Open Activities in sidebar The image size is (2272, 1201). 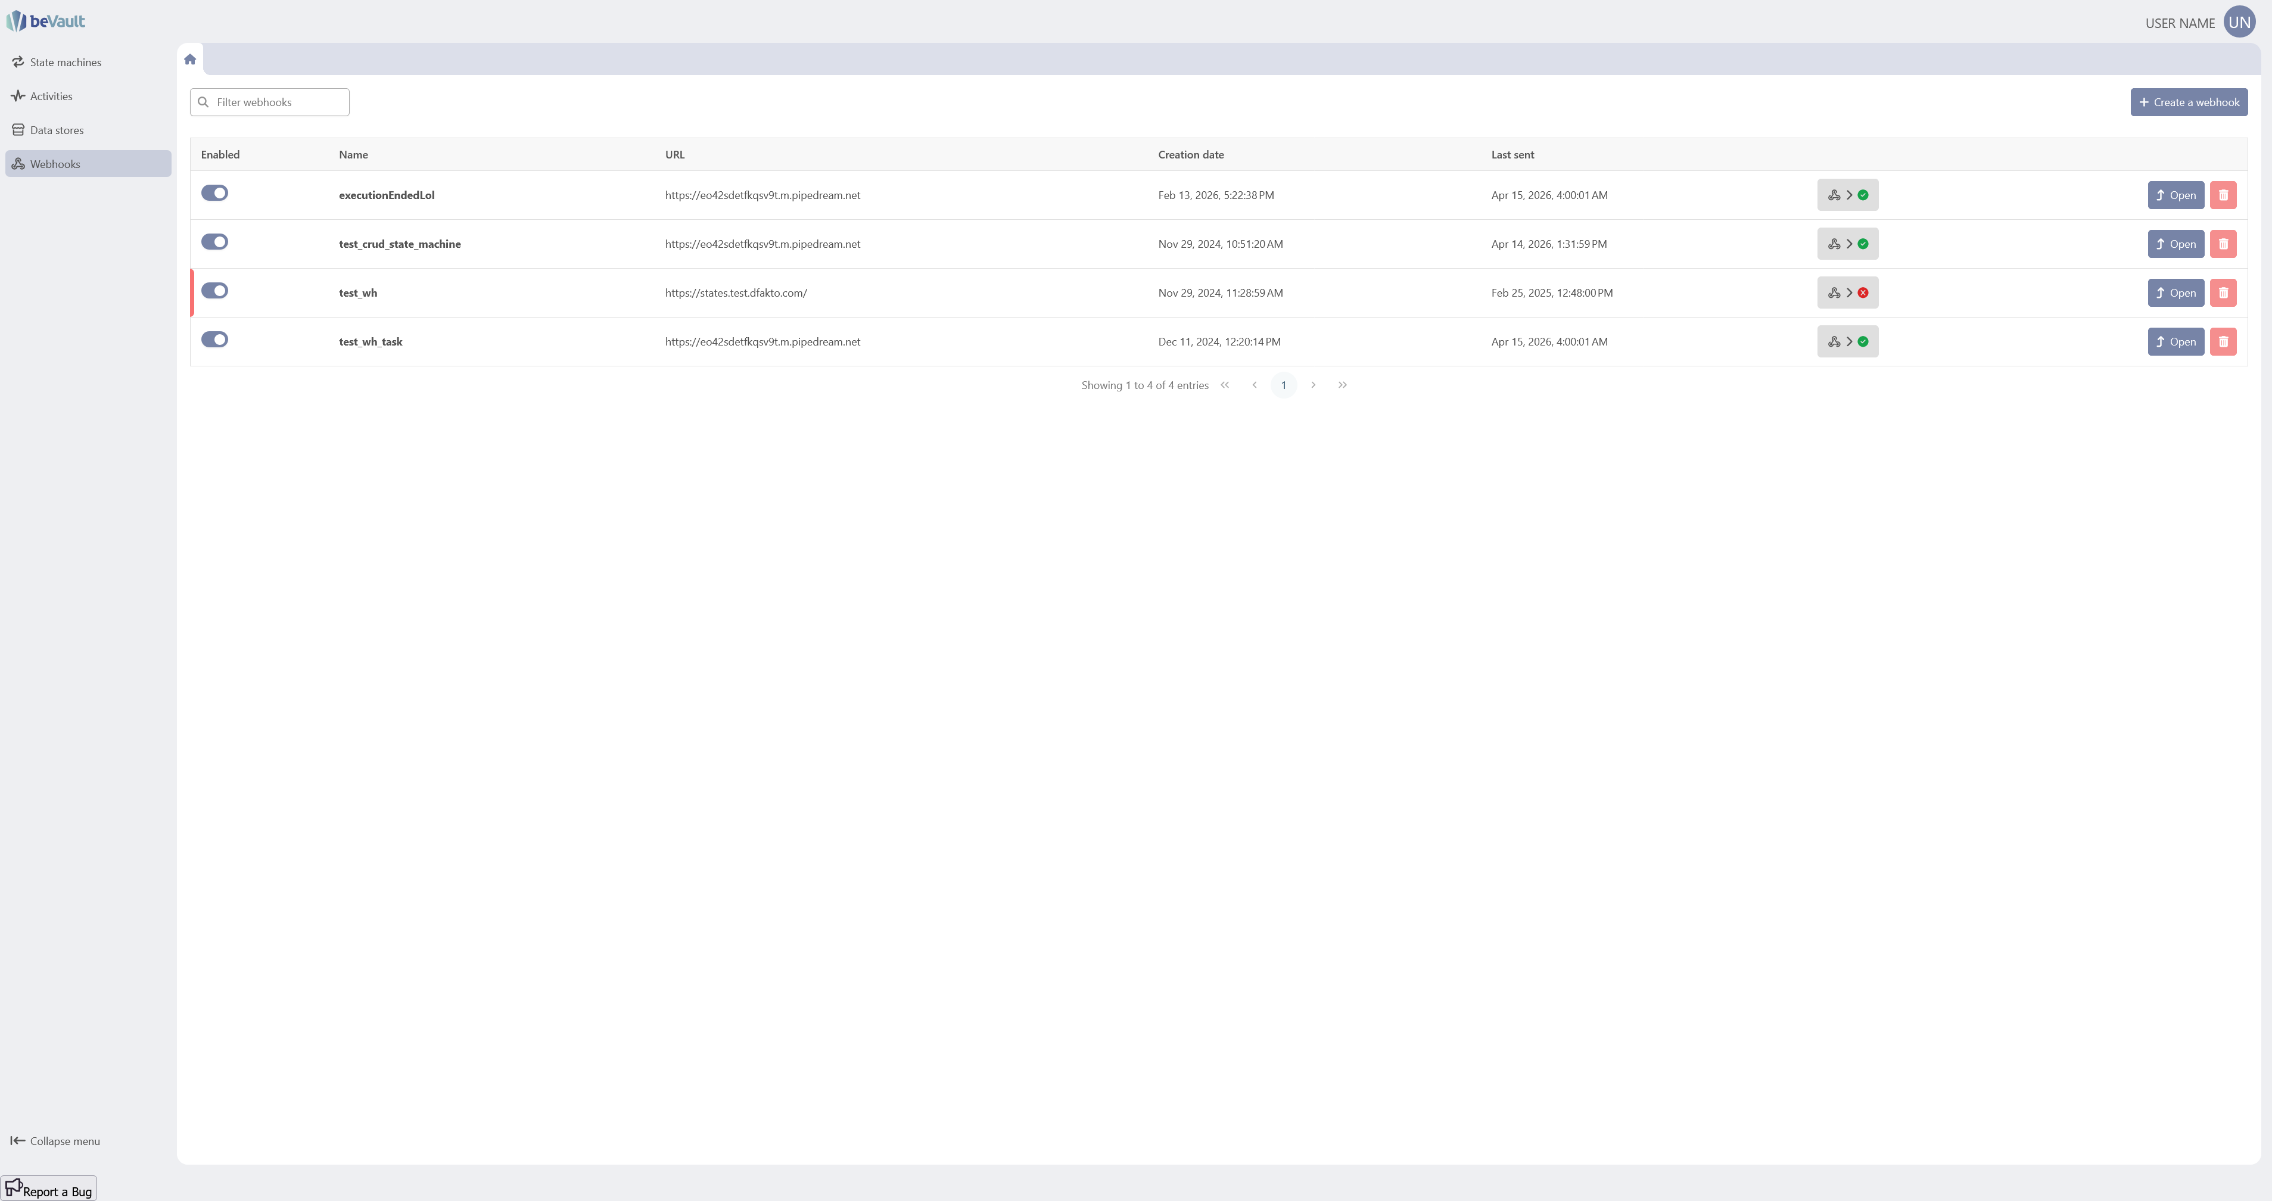pos(88,96)
